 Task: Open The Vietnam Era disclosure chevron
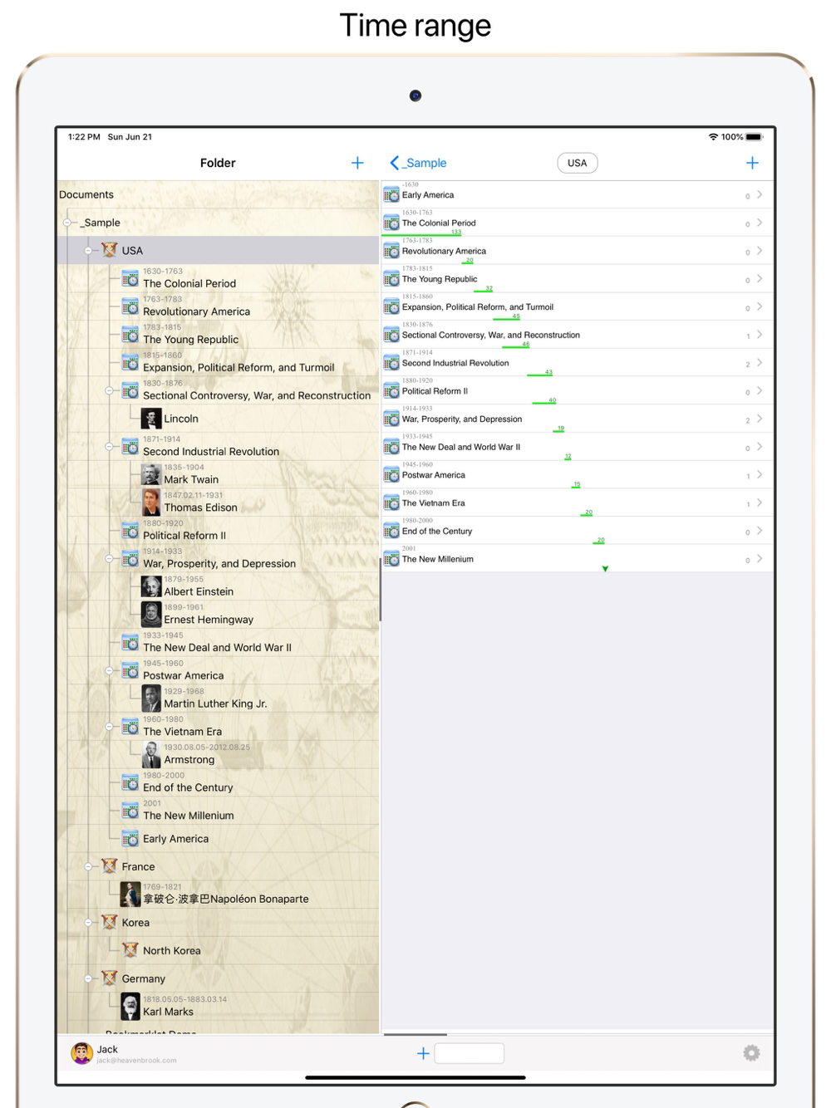[x=760, y=503]
